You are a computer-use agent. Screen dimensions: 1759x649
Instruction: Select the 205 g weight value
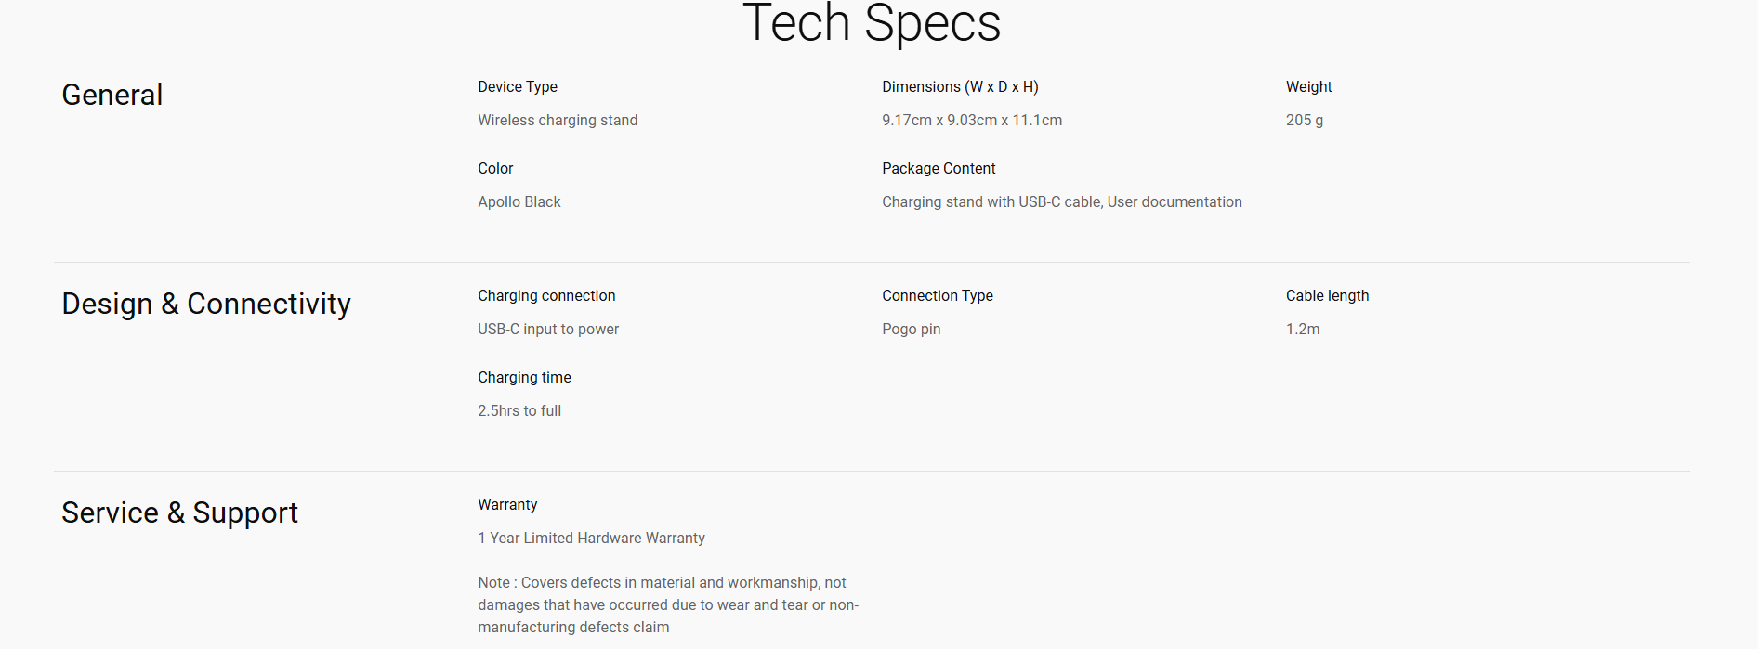point(1305,120)
